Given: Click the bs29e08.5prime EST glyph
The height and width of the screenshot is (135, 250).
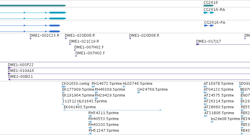Looking at the screenshot, I should [212, 122].
